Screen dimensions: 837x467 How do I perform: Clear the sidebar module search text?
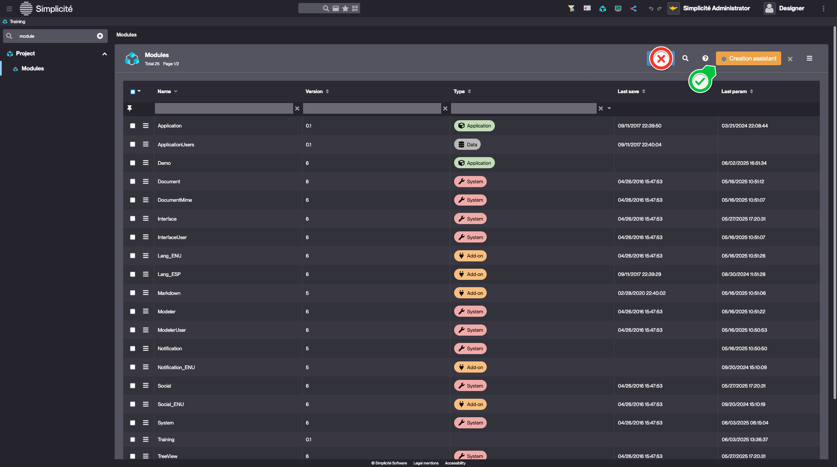click(100, 36)
